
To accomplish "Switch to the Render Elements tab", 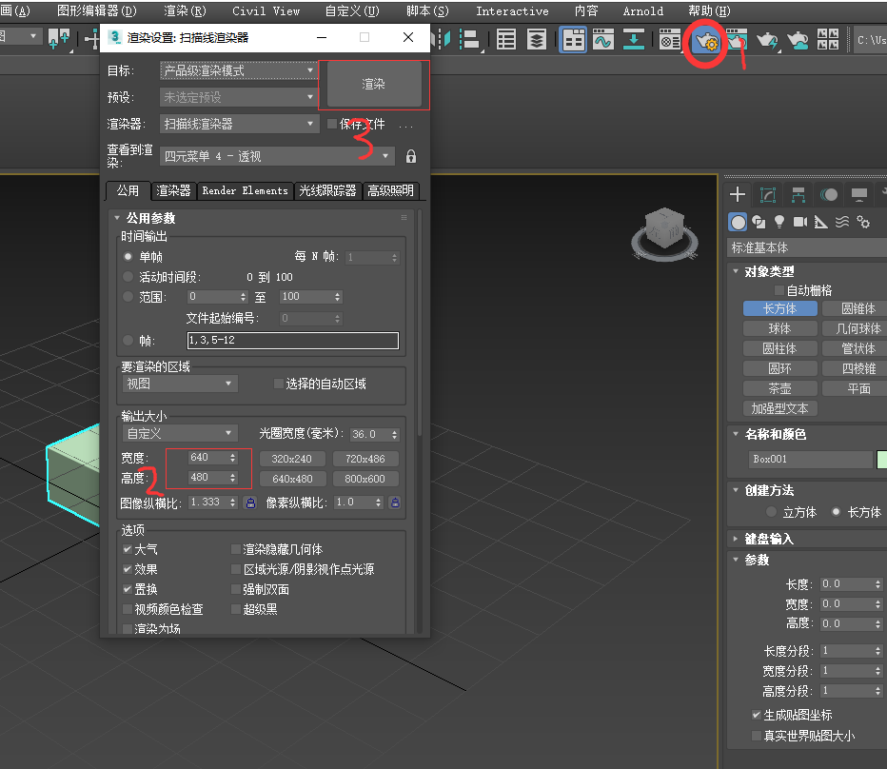I will pyautogui.click(x=245, y=190).
